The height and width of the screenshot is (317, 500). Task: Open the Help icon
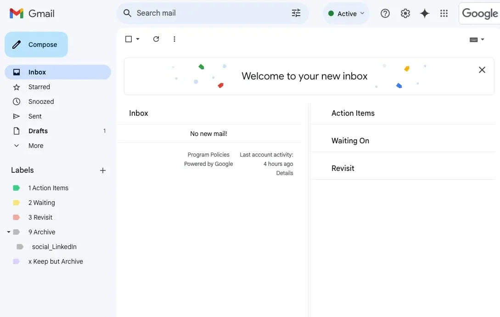385,13
